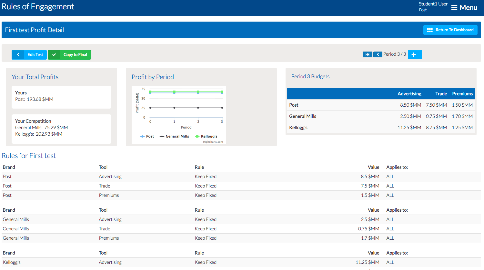Click the Student1 User account label
Viewport: 484px width, 270px height.
(433, 4)
